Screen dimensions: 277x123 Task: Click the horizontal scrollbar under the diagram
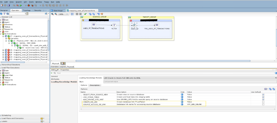tap(163, 61)
